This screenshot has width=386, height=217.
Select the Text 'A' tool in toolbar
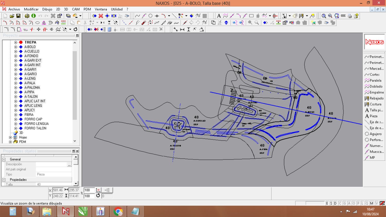tap(219, 16)
